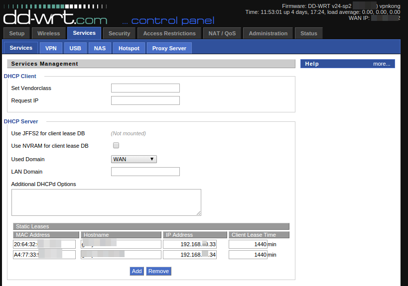Screen dimensions: 408x286
Task: Open the USB sub-tab
Action: [x=75, y=48]
